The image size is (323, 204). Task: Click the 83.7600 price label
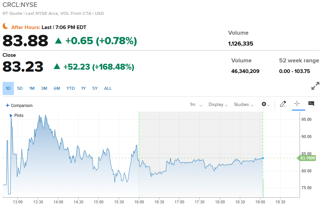307,158
